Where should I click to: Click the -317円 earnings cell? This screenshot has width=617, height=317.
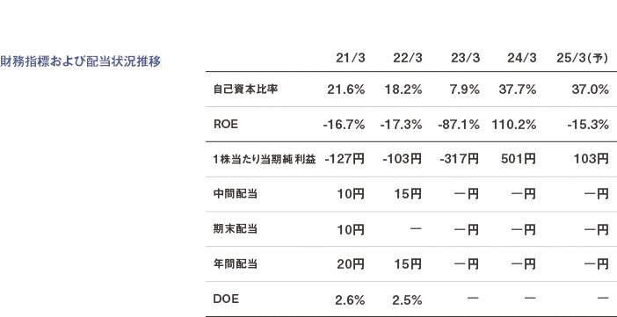click(x=459, y=160)
